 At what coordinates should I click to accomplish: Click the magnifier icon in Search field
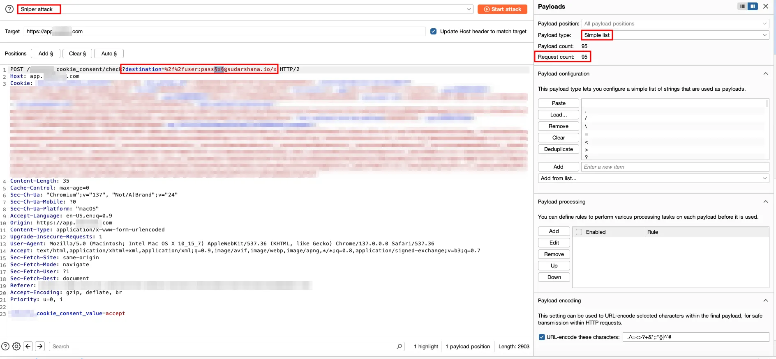point(399,346)
